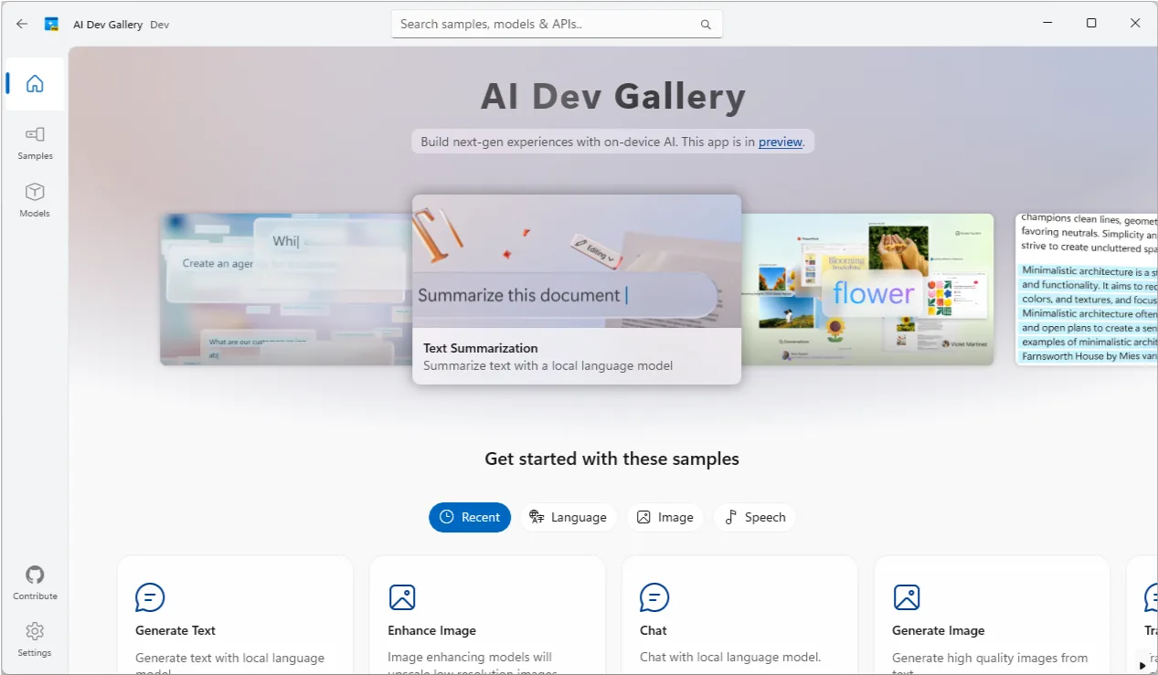Click the clock icon on Recent filter

tap(447, 517)
